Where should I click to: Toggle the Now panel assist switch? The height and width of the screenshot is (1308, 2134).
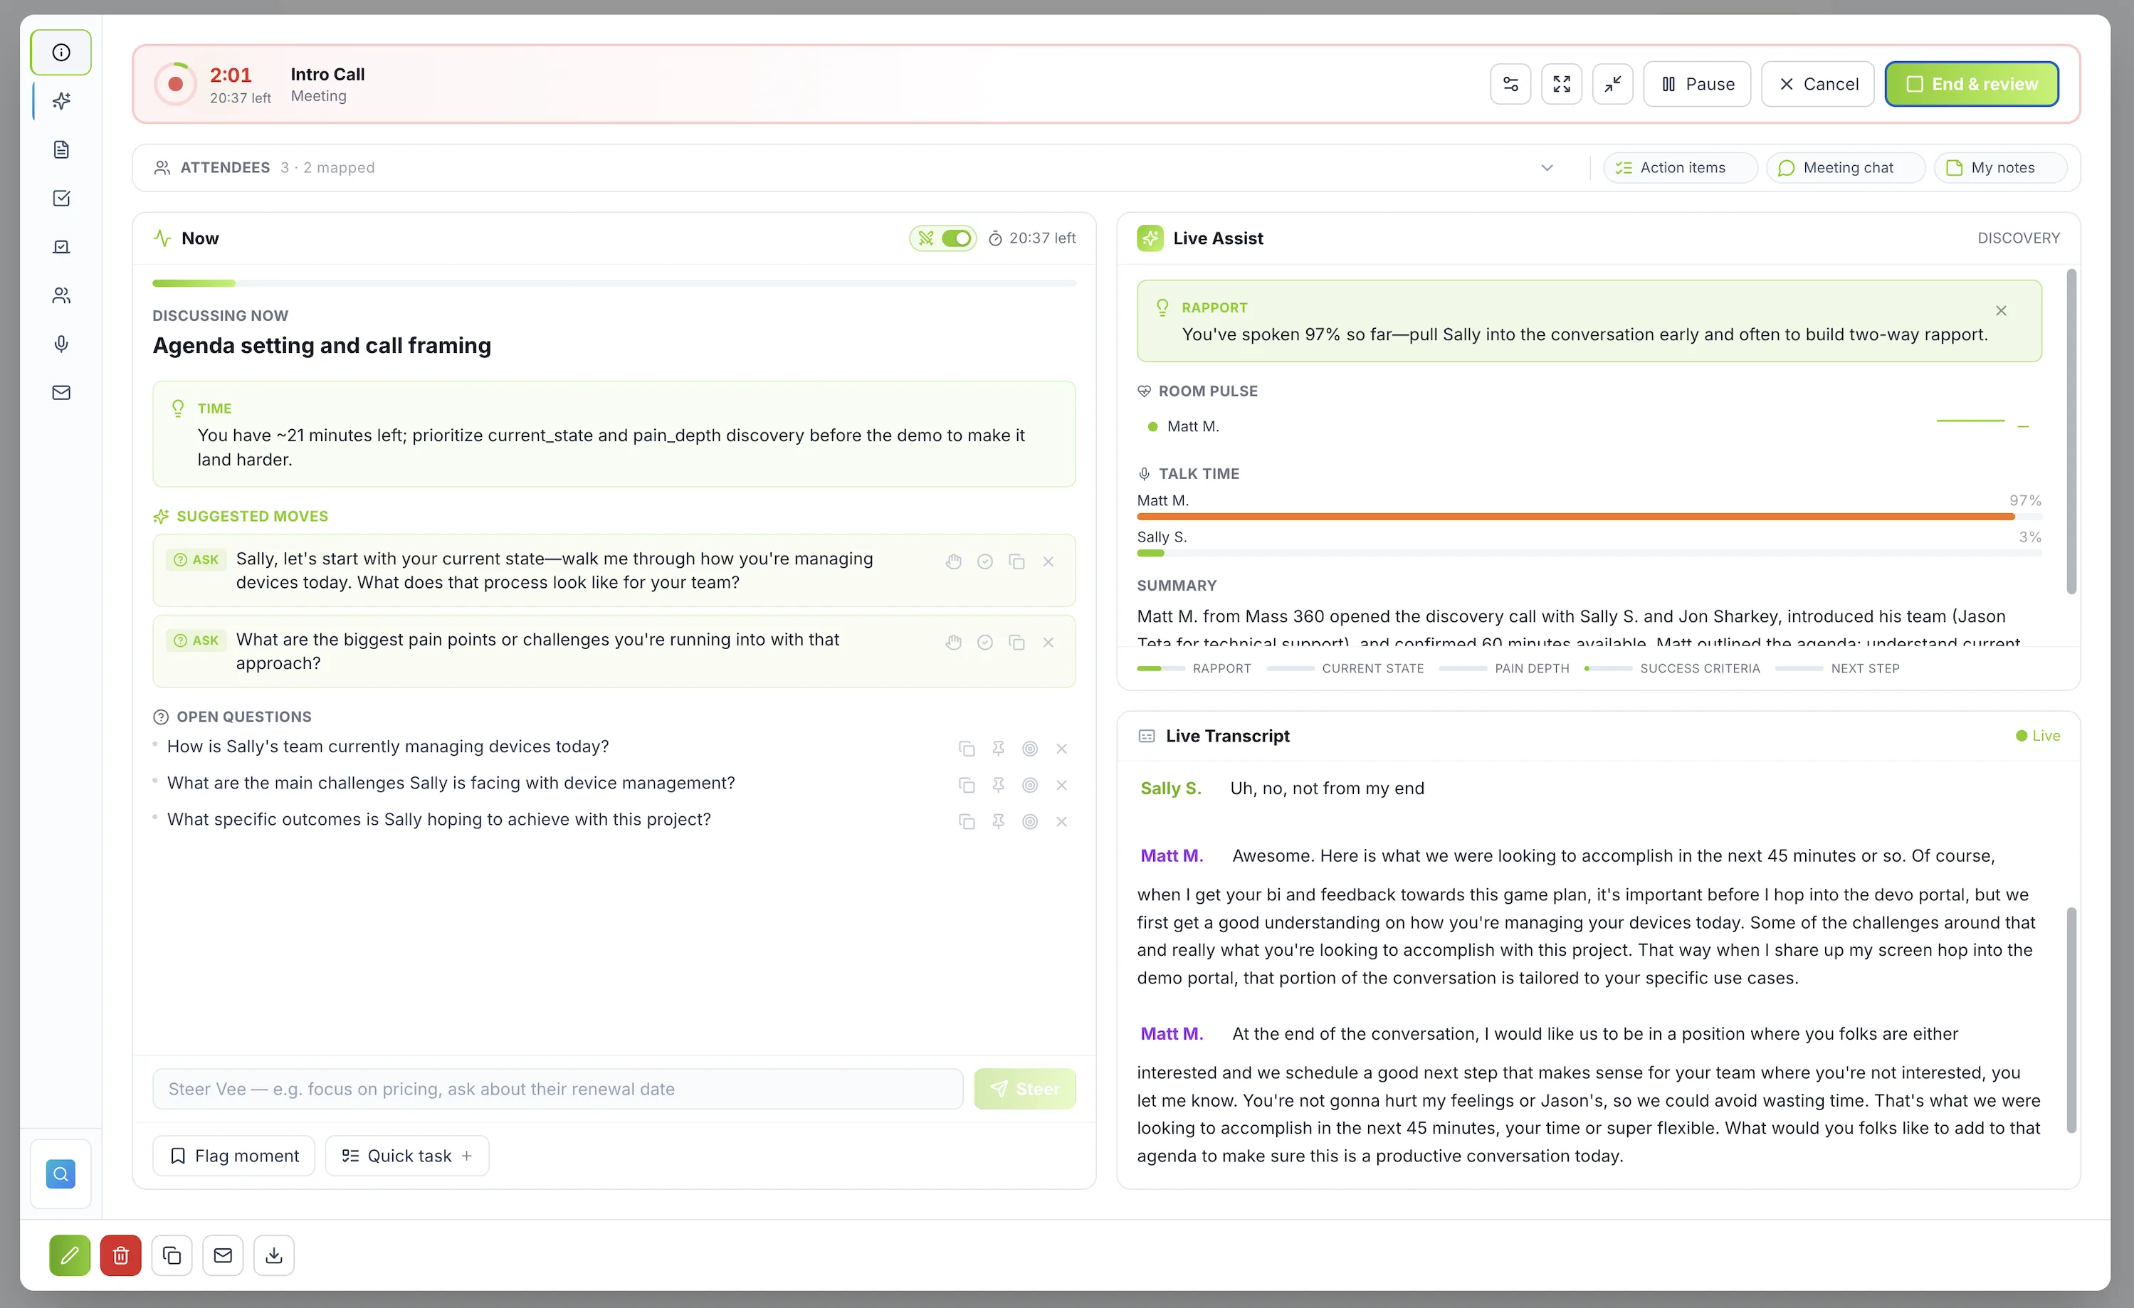[x=956, y=238]
